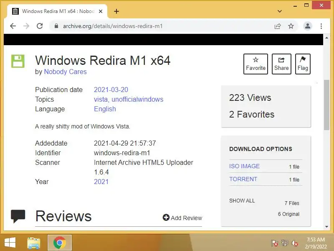Download the ISO IMAGE file

[244, 166]
